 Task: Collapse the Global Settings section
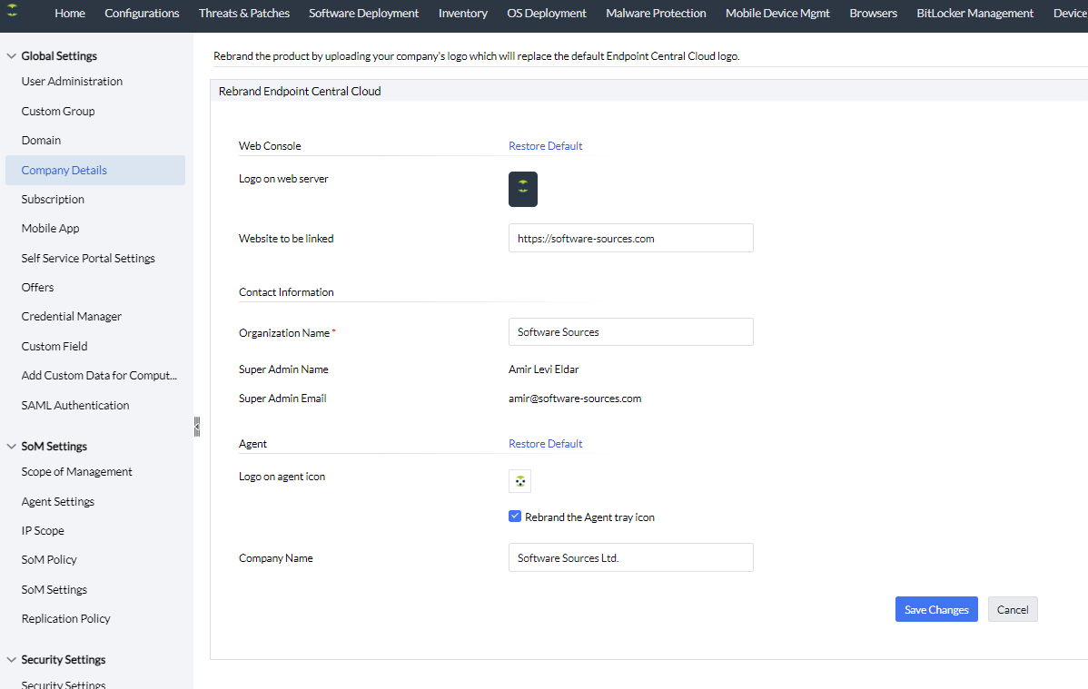pyautogui.click(x=12, y=56)
